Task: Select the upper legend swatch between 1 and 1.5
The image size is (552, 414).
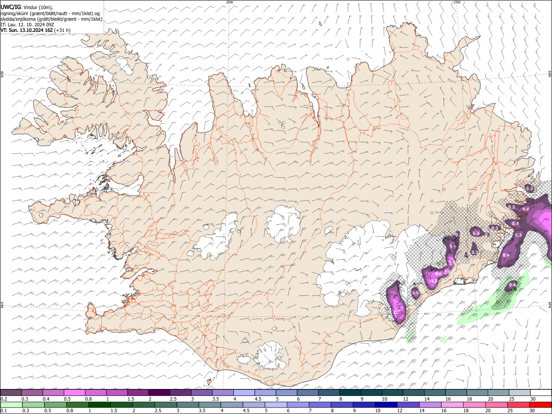Action: pyautogui.click(x=117, y=392)
